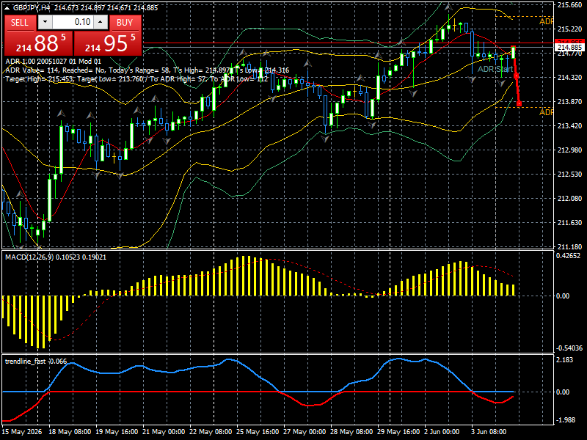Viewport: 587px width, 440px height.
Task: Click the 215.660 price axis value
Action: pyautogui.click(x=569, y=5)
